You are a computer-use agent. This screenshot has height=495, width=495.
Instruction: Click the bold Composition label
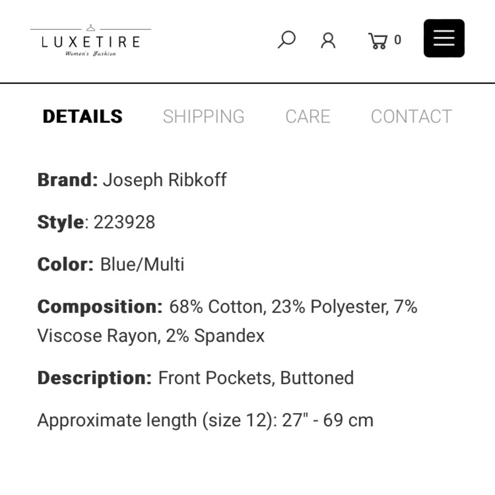click(x=99, y=307)
